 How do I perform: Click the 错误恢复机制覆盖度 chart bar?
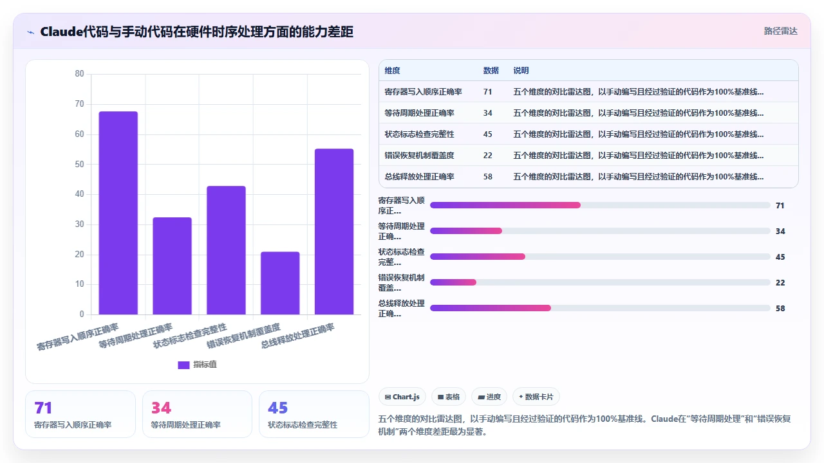(x=280, y=283)
